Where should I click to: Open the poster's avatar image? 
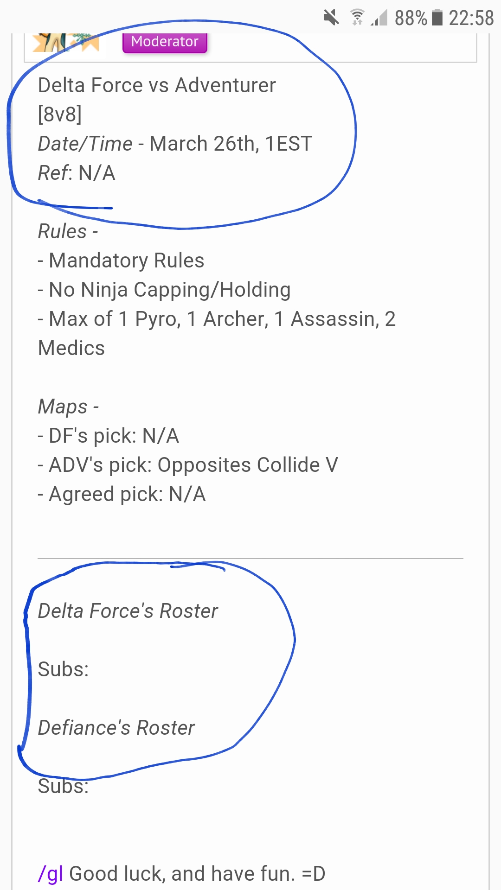click(x=66, y=42)
